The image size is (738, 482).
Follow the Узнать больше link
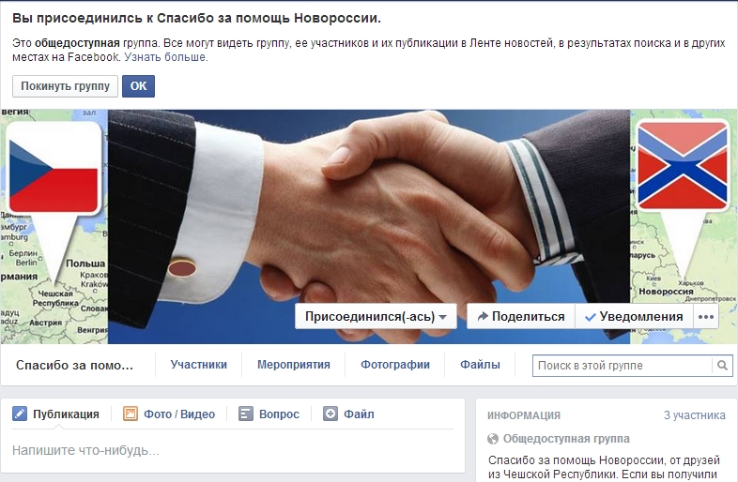click(165, 57)
